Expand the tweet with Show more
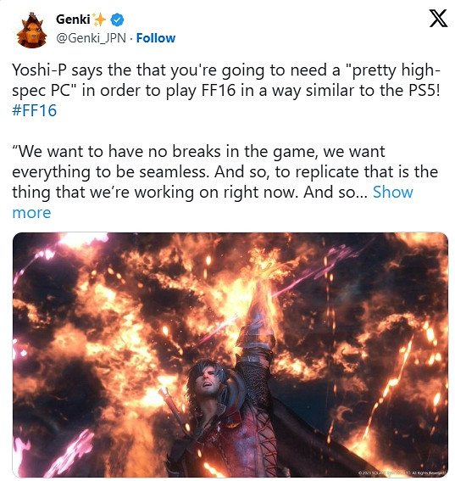The image size is (455, 481). (x=213, y=202)
